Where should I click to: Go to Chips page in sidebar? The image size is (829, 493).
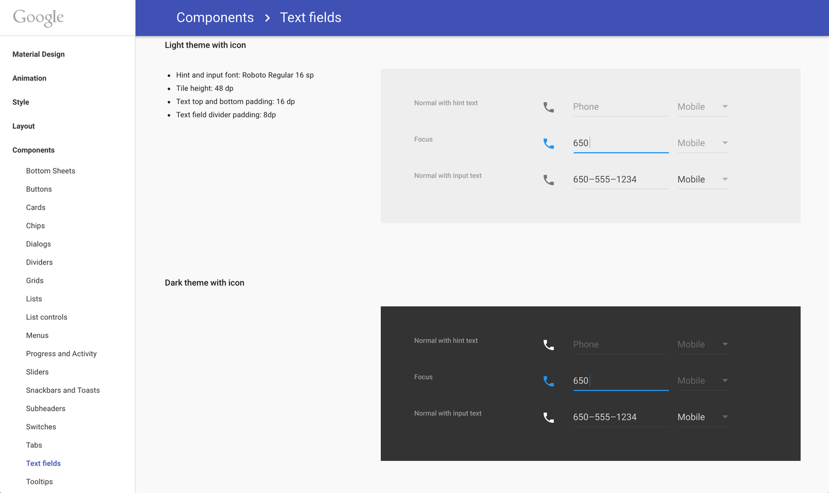[x=36, y=226]
